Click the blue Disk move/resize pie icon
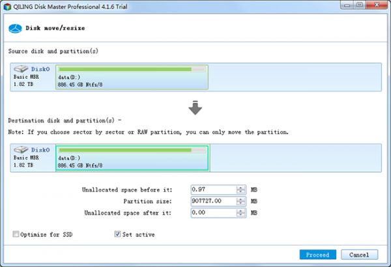This screenshot has height=267, width=391. point(15,29)
